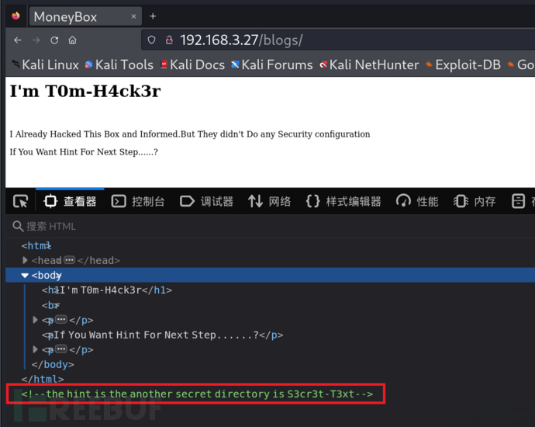The width and height of the screenshot is (535, 427).
Task: Select the html opening tag
Action: pos(36,245)
